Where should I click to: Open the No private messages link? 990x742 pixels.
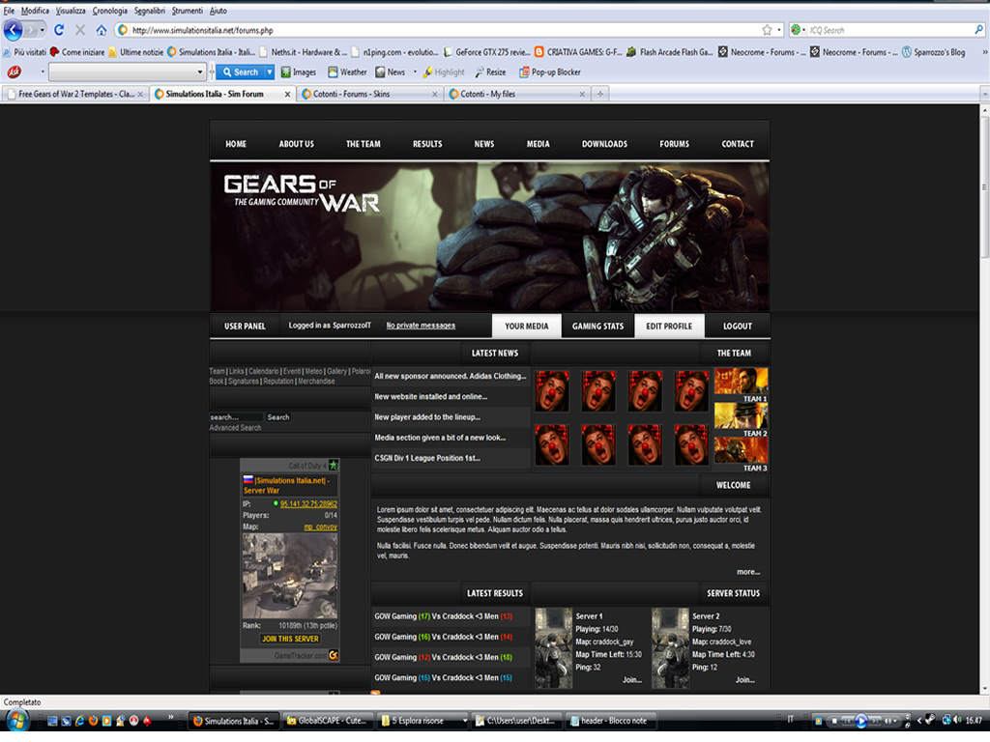click(421, 326)
